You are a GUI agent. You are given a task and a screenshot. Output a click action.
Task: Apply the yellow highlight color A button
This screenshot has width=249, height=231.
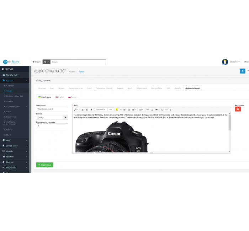(x=117, y=109)
